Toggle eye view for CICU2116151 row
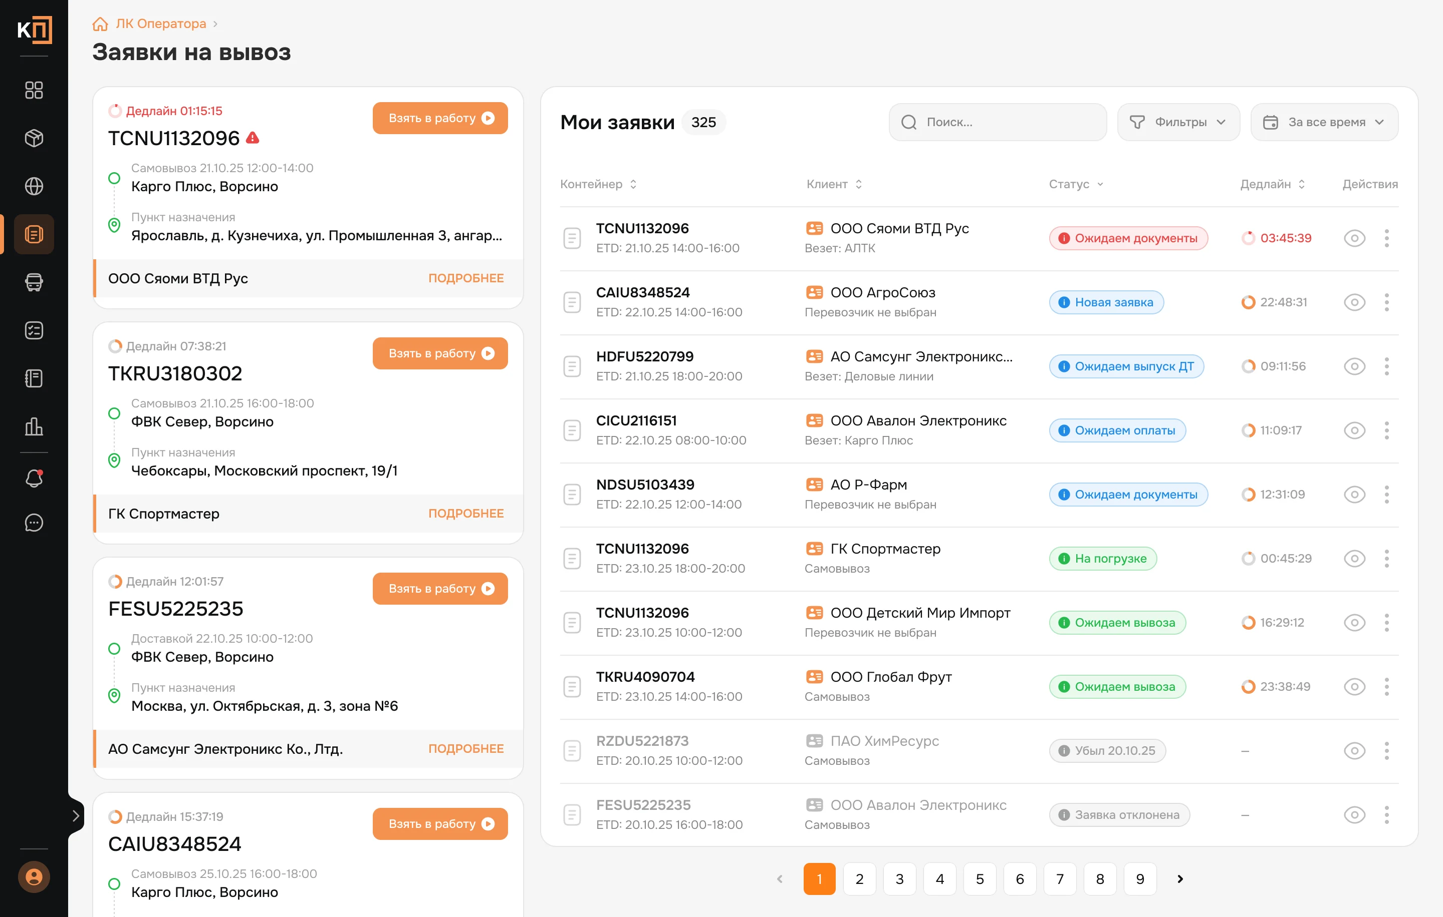Image resolution: width=1443 pixels, height=917 pixels. point(1354,430)
